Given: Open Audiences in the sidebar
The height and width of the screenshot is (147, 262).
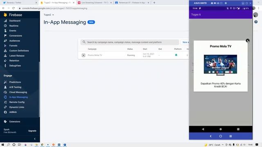Looking at the screenshot, I should 15,41.
